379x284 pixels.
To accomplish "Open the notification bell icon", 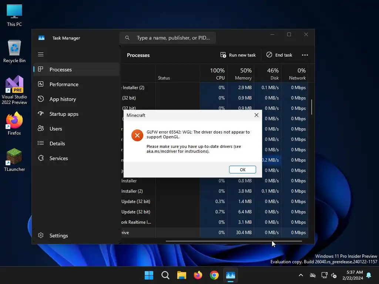I will 369,275.
